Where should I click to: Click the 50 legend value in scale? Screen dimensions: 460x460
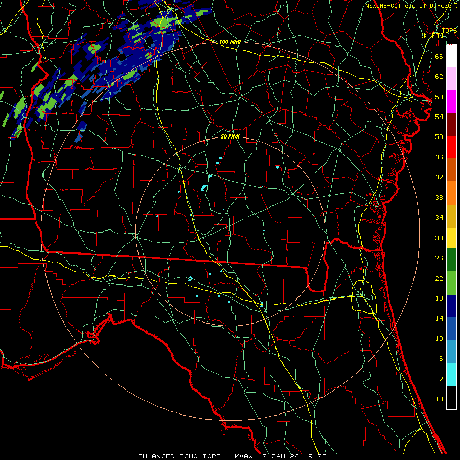click(439, 136)
